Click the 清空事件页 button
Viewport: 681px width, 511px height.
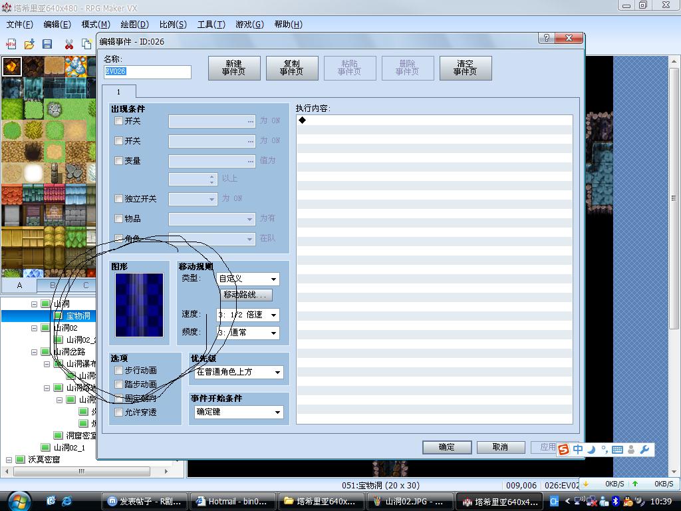pyautogui.click(x=466, y=68)
